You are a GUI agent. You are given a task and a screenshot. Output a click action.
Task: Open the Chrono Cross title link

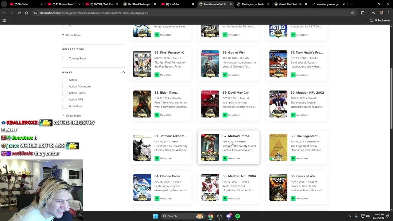(x=167, y=176)
